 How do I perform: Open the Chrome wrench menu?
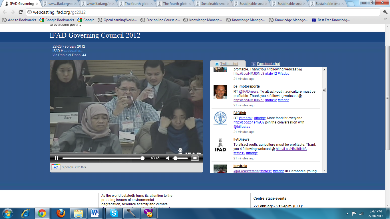coord(385,12)
